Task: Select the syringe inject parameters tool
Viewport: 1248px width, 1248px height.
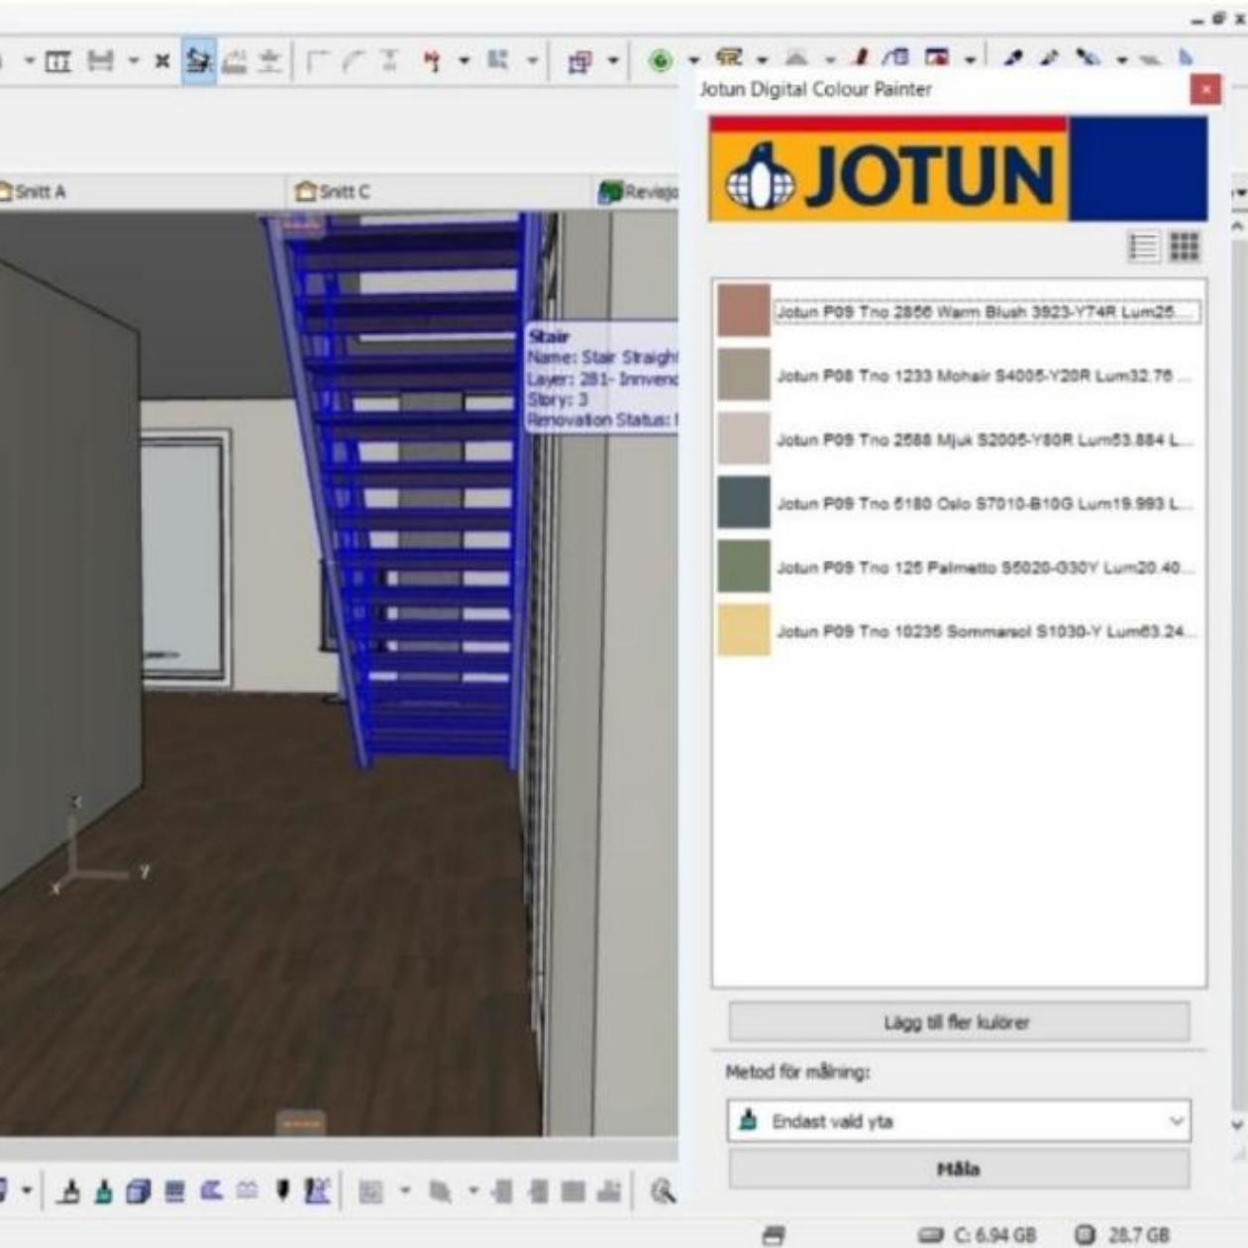Action: [1050, 58]
